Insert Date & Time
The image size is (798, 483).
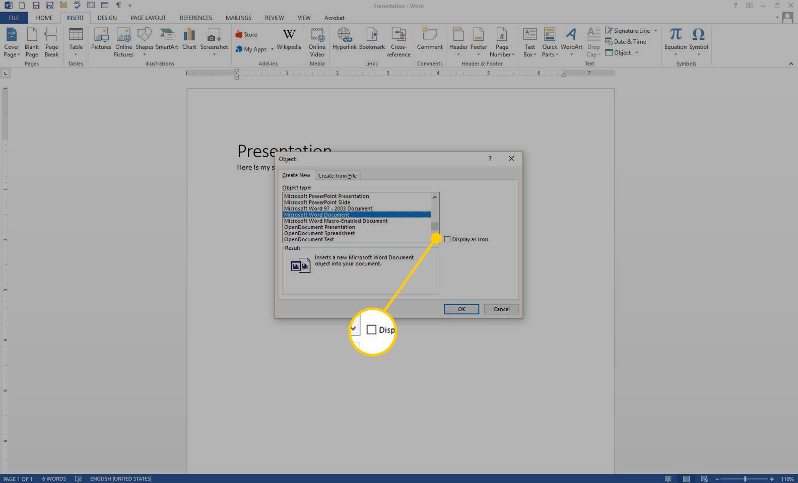coord(626,42)
